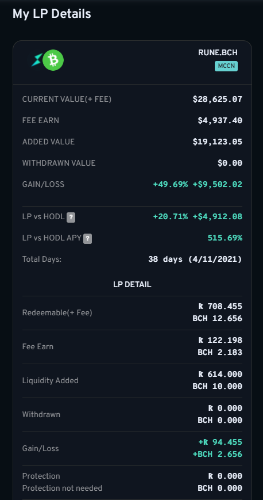263x500 pixels.
Task: Select the redeemable R 708.455 amount
Action: coord(220,307)
